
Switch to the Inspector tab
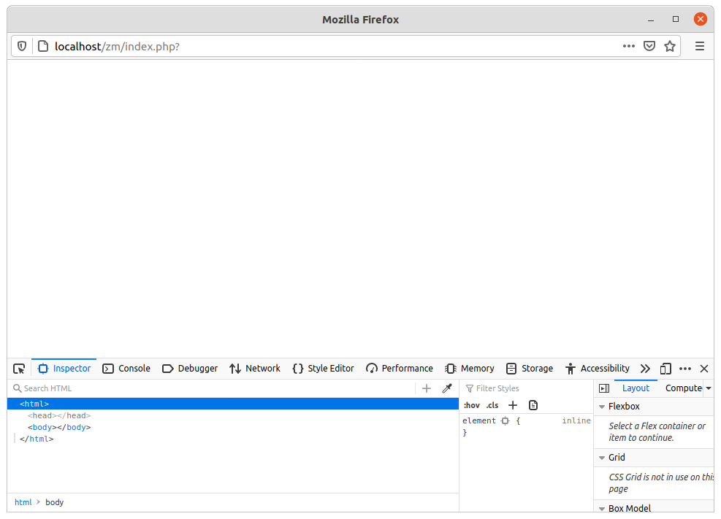64,369
